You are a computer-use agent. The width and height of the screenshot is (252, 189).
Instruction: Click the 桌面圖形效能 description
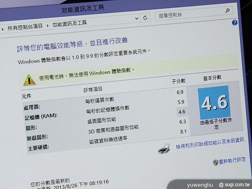coord(102,120)
